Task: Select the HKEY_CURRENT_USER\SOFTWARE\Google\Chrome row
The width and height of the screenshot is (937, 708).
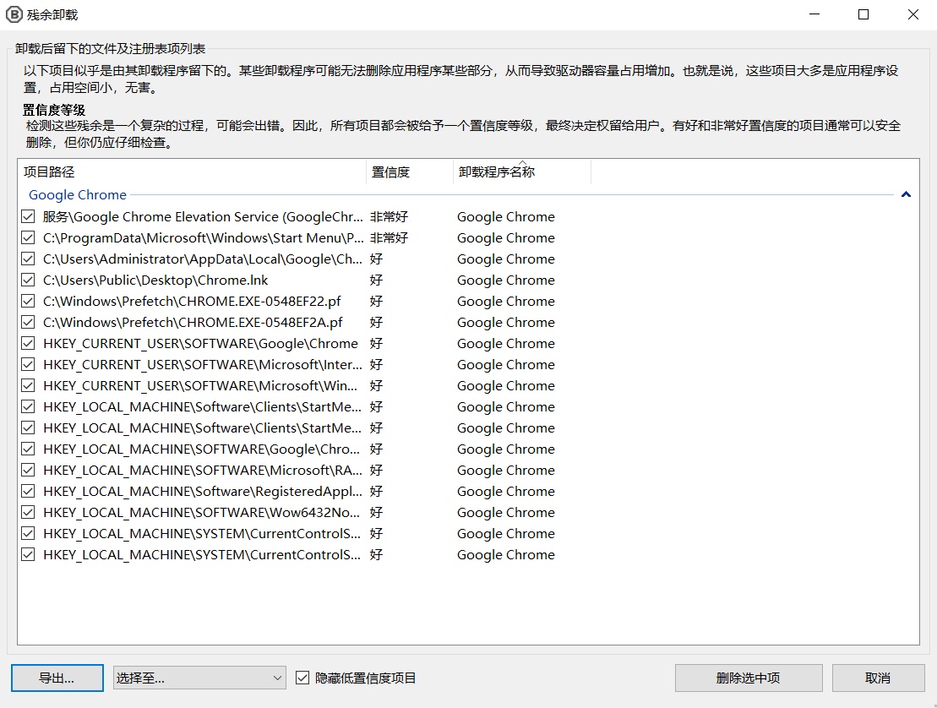Action: click(x=200, y=344)
